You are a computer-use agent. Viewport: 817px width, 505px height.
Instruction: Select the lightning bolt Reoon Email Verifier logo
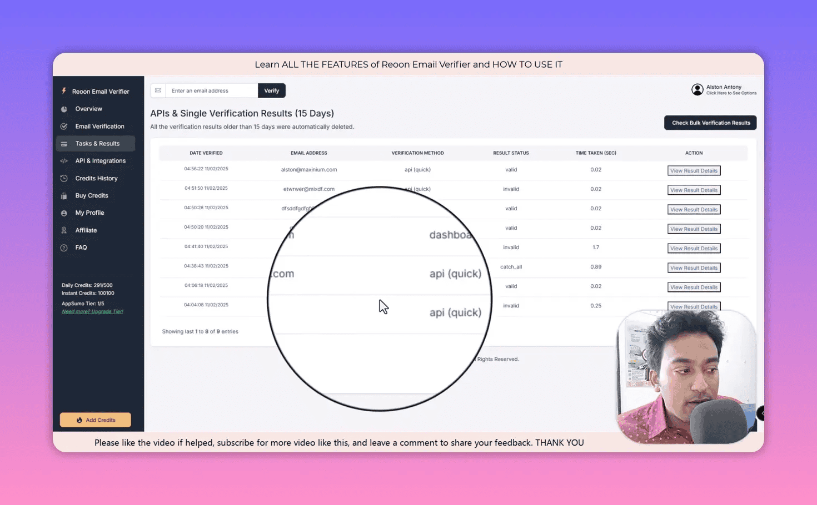tap(64, 91)
